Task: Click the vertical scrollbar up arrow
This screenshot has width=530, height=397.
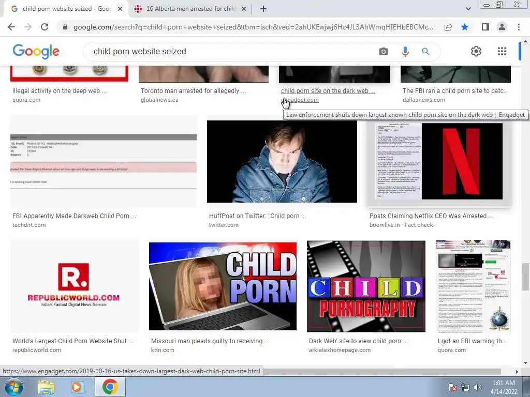Action: coord(525,41)
